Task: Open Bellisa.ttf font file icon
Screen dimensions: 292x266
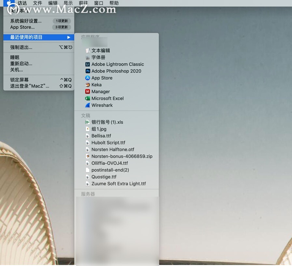Action: tap(88, 136)
